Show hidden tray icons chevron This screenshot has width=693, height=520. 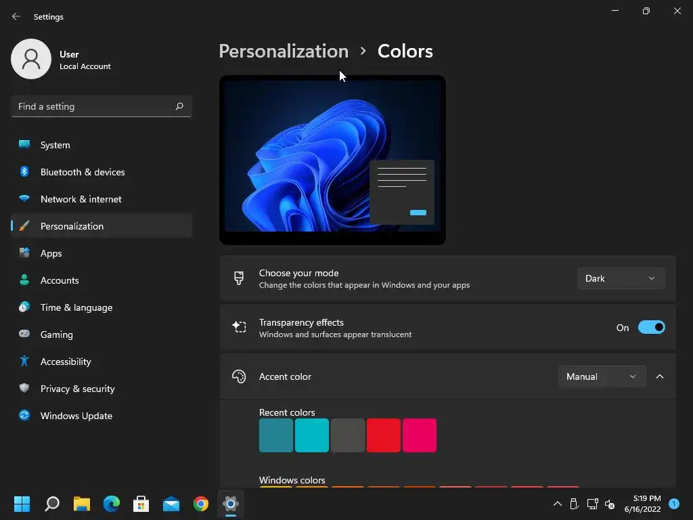coord(558,504)
